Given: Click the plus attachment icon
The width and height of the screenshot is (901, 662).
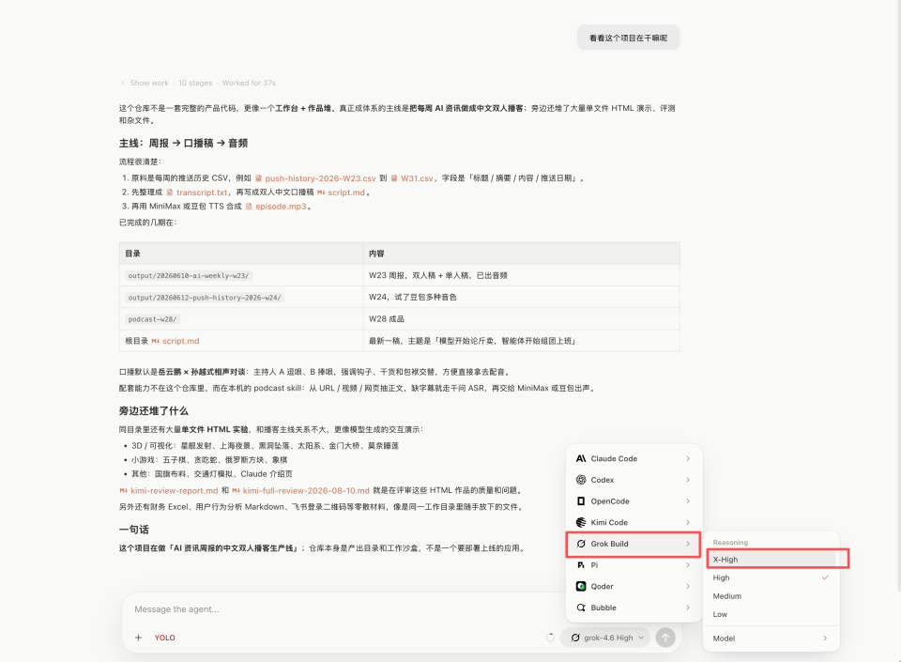Looking at the screenshot, I should 139,638.
